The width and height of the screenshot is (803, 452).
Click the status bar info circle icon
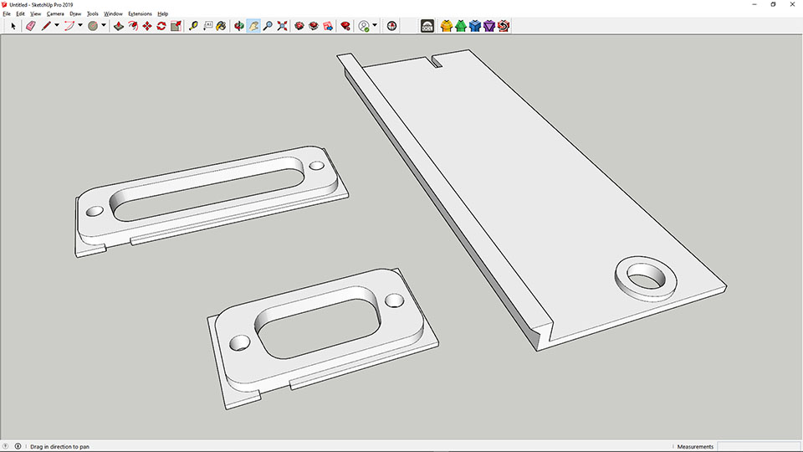tap(18, 446)
